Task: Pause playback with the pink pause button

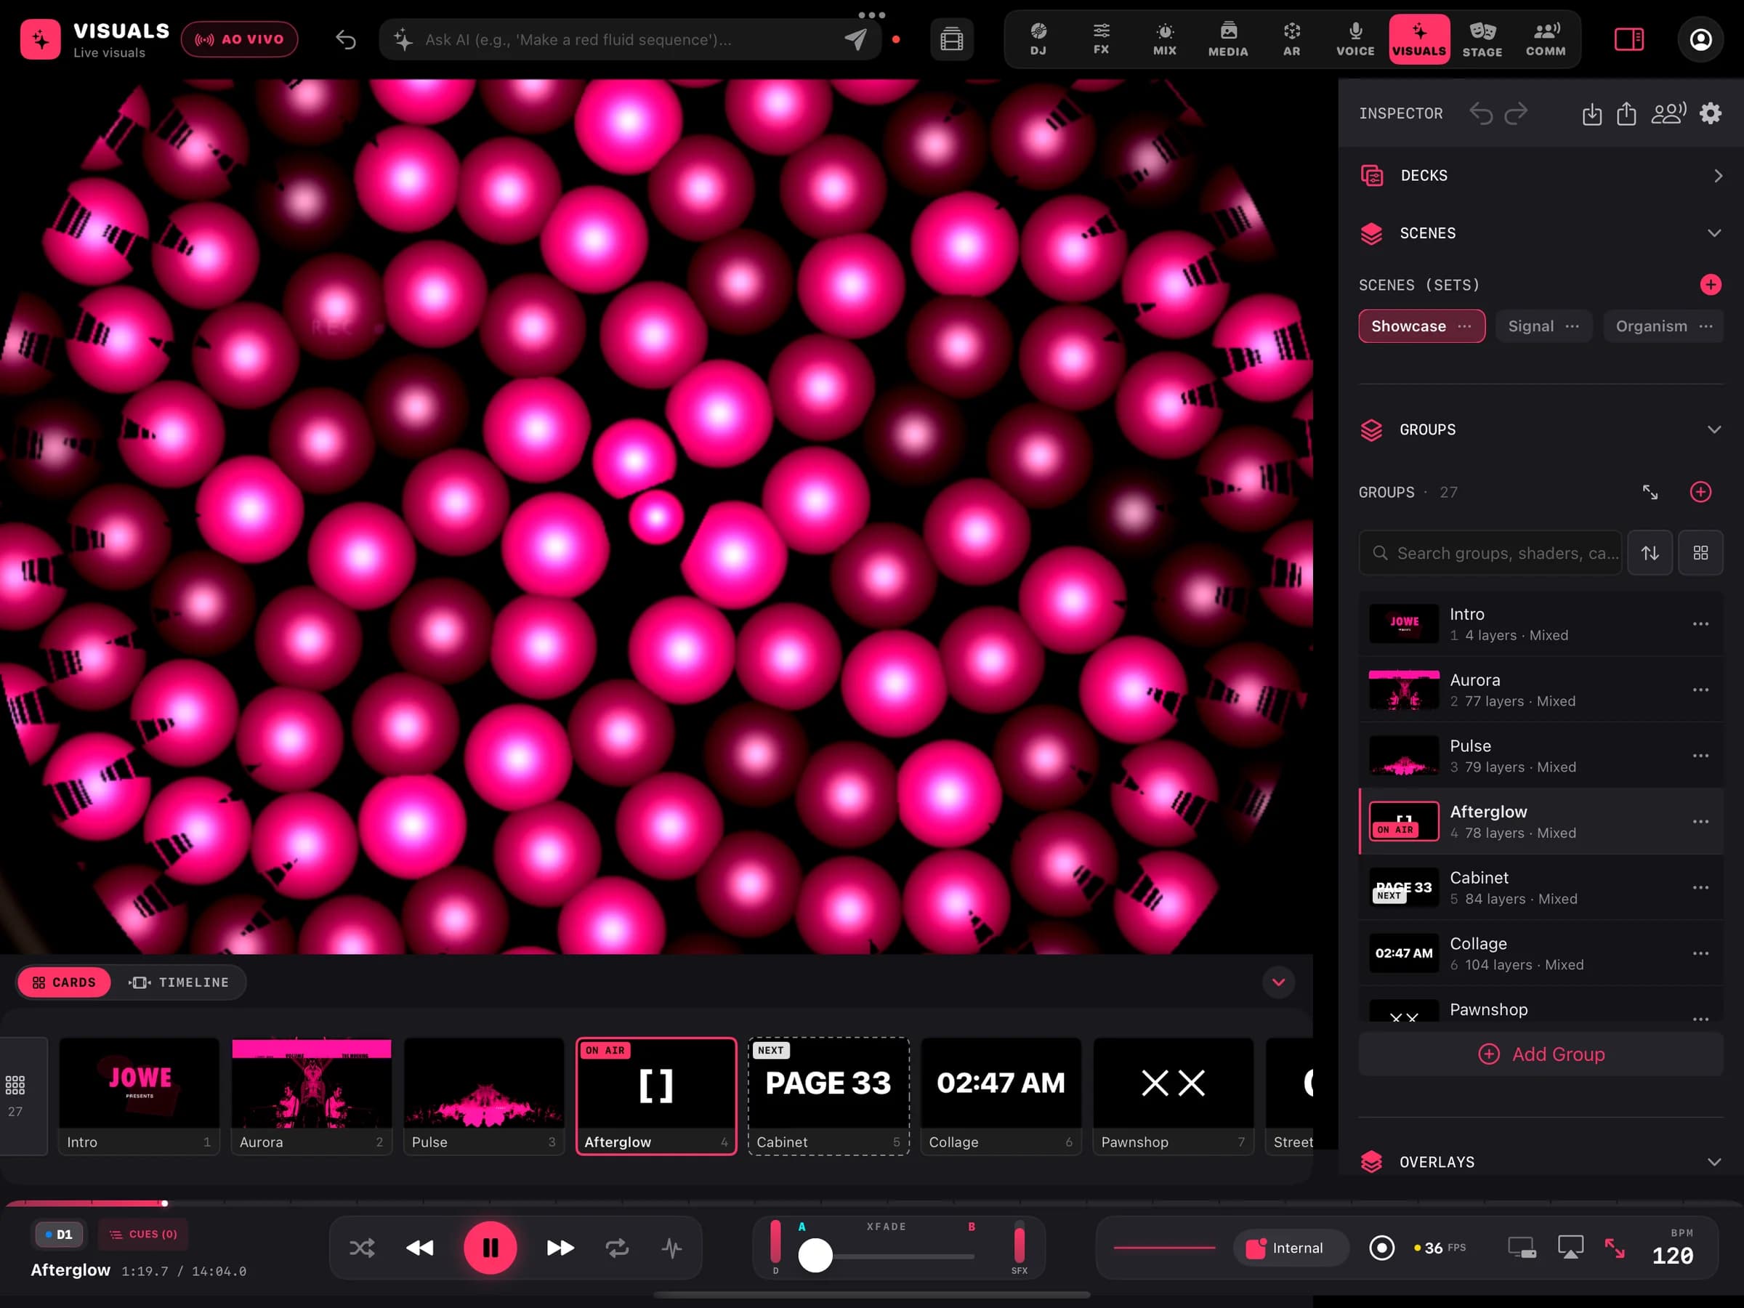Action: 490,1247
